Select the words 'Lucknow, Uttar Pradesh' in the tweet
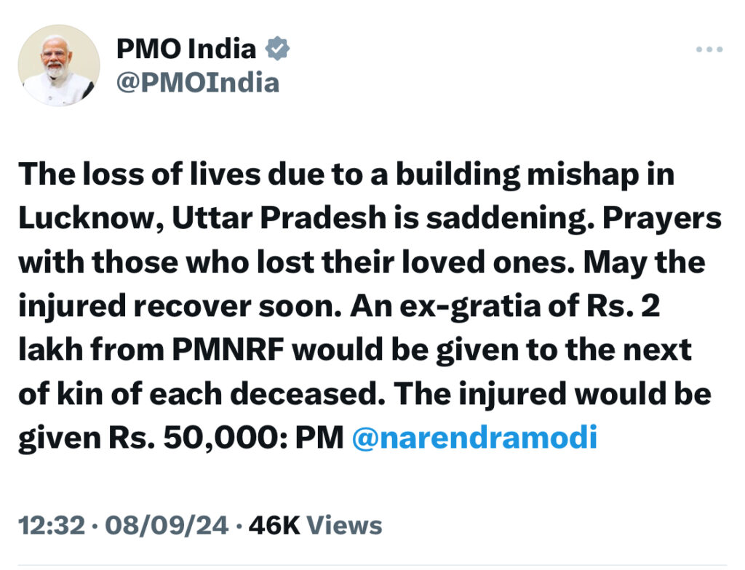 coord(202,219)
